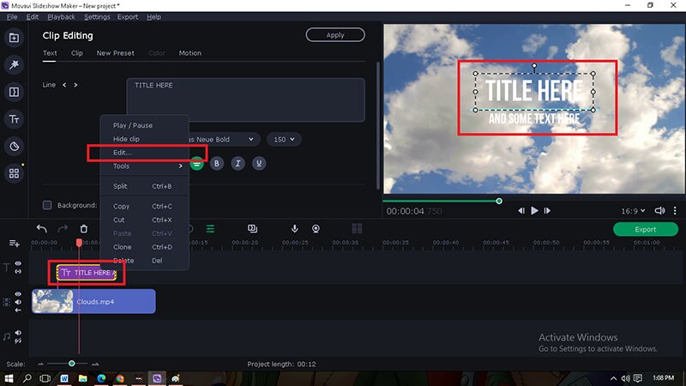Enable the Background checkbox
Viewport: 686px width, 386px height.
click(47, 205)
